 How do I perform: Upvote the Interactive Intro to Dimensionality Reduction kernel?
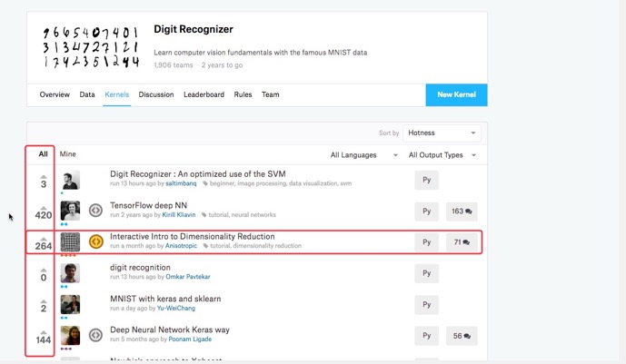43,235
